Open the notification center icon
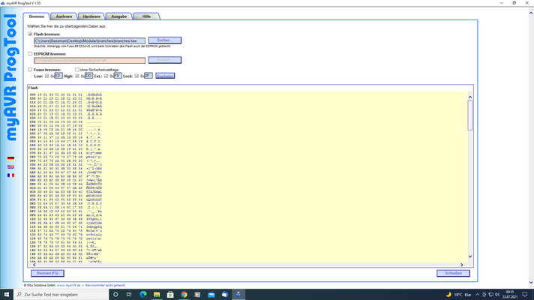This screenshot has width=534, height=300. point(525,295)
